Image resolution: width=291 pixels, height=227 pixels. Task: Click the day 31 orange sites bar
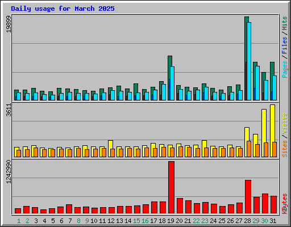275,149
